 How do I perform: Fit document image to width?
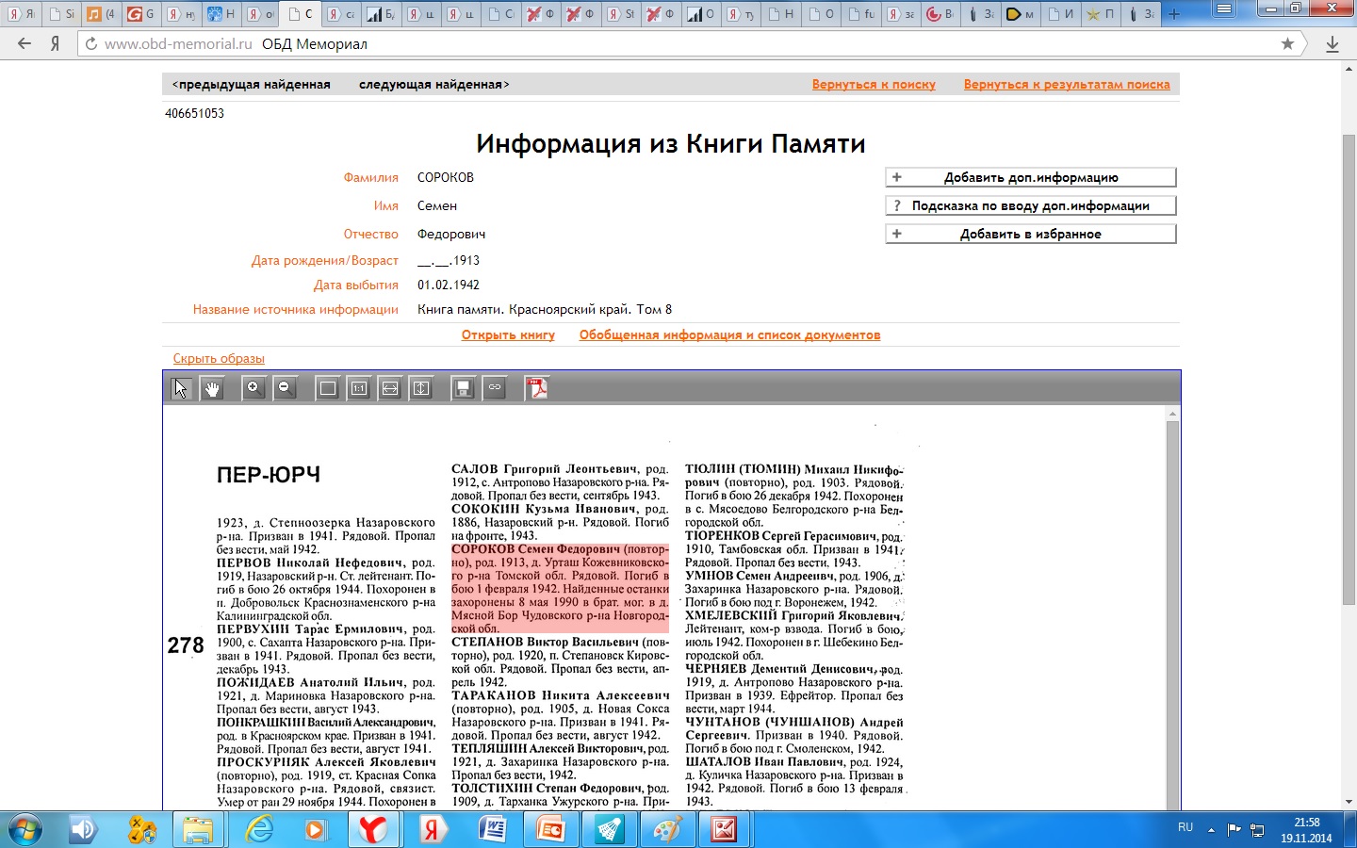point(390,388)
